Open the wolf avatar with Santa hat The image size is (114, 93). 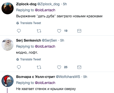(8, 81)
